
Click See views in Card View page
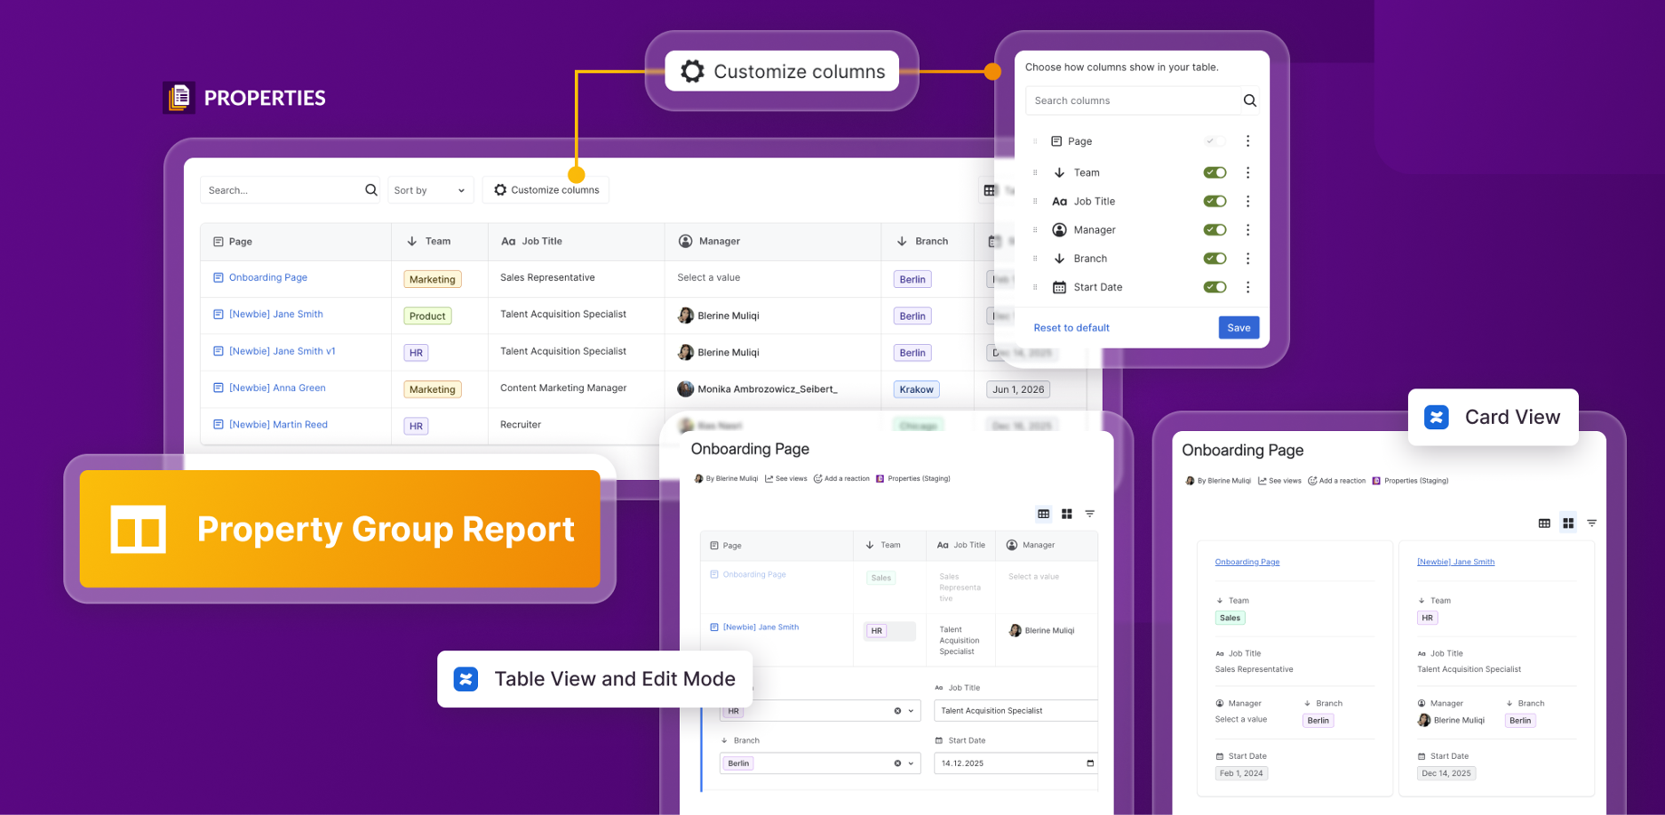click(x=1279, y=481)
